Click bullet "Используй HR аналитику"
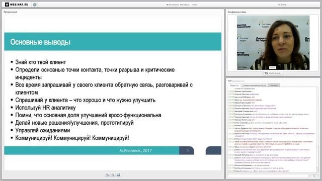Viewport: 322px width, 181px height. (45, 108)
